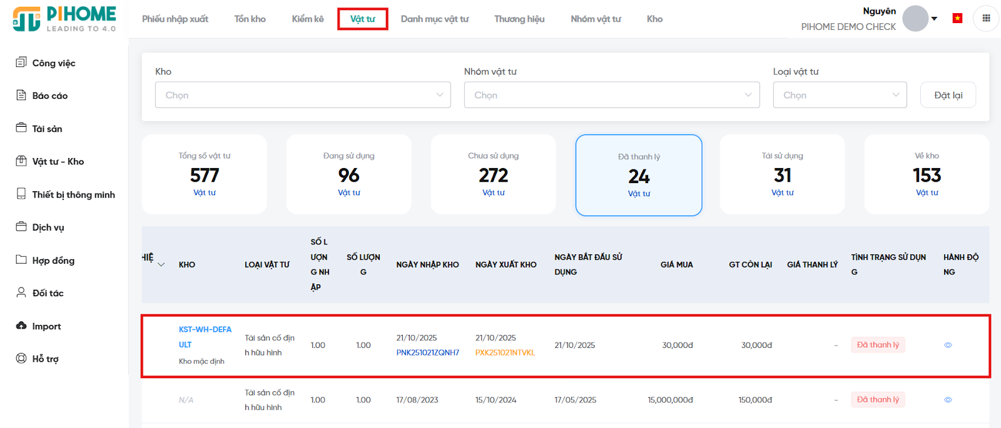Screen dimensions: 1001x428
Task: Open the apps grid icon
Action: tap(986, 18)
